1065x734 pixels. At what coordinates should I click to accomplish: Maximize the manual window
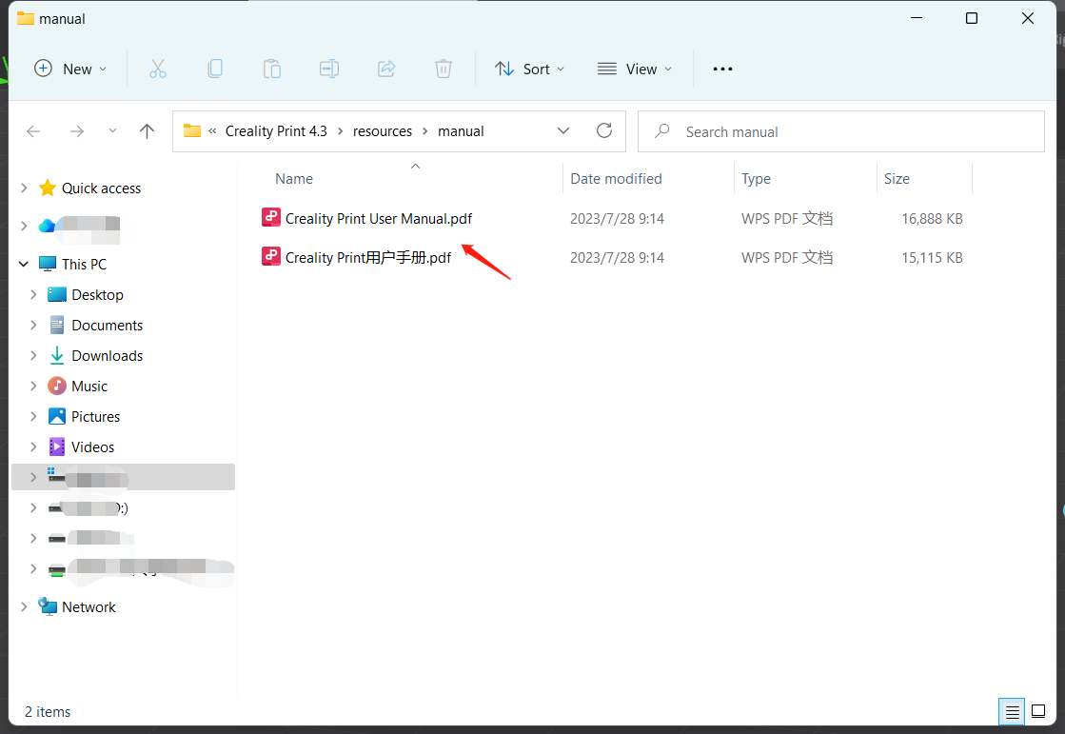point(972,18)
